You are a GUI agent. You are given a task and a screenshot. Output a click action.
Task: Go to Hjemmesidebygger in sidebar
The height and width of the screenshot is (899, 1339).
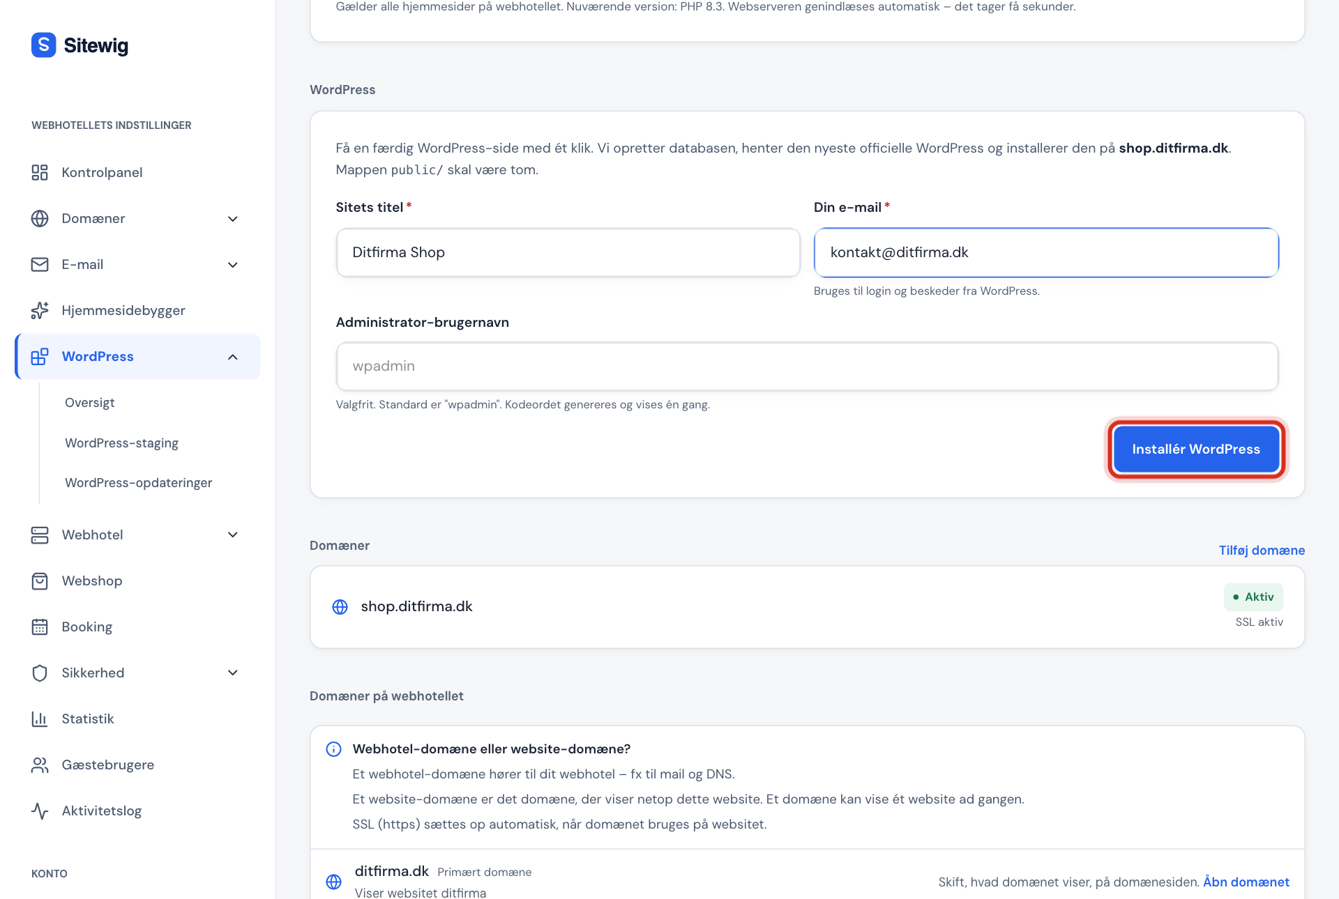[123, 310]
